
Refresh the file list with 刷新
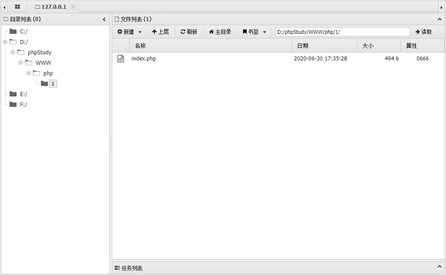tap(189, 32)
